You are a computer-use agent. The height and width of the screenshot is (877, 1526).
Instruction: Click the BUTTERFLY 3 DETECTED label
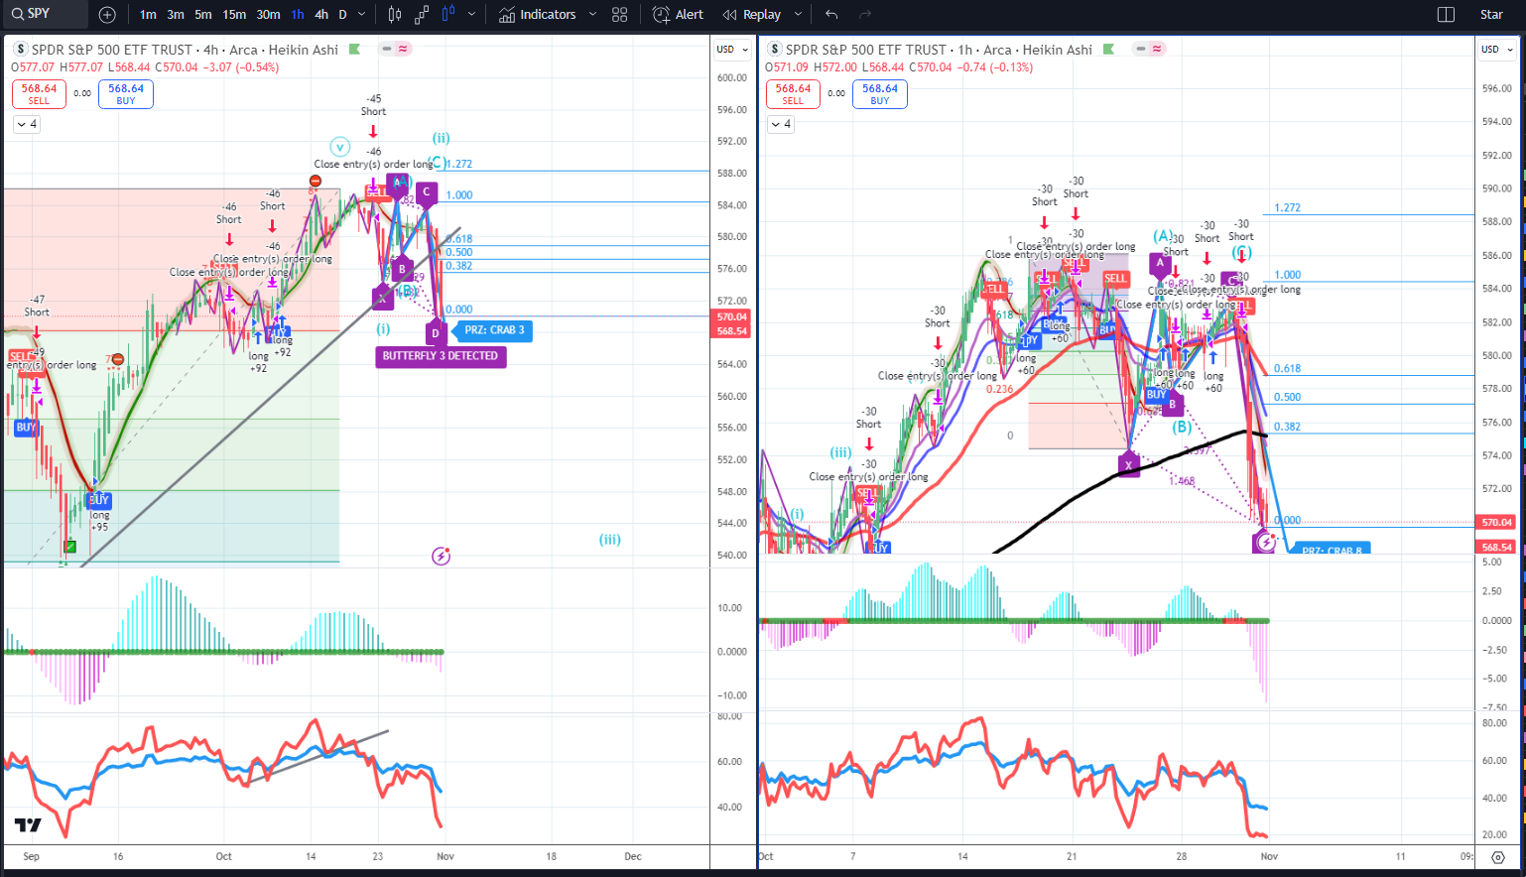441,356
